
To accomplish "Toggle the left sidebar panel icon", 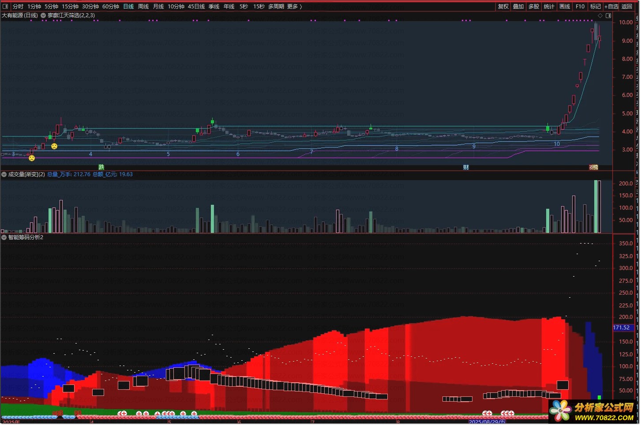I will (x=6, y=7).
